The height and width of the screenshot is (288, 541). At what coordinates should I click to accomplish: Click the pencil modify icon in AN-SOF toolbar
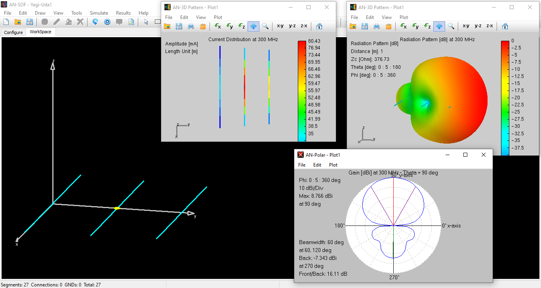(x=57, y=22)
